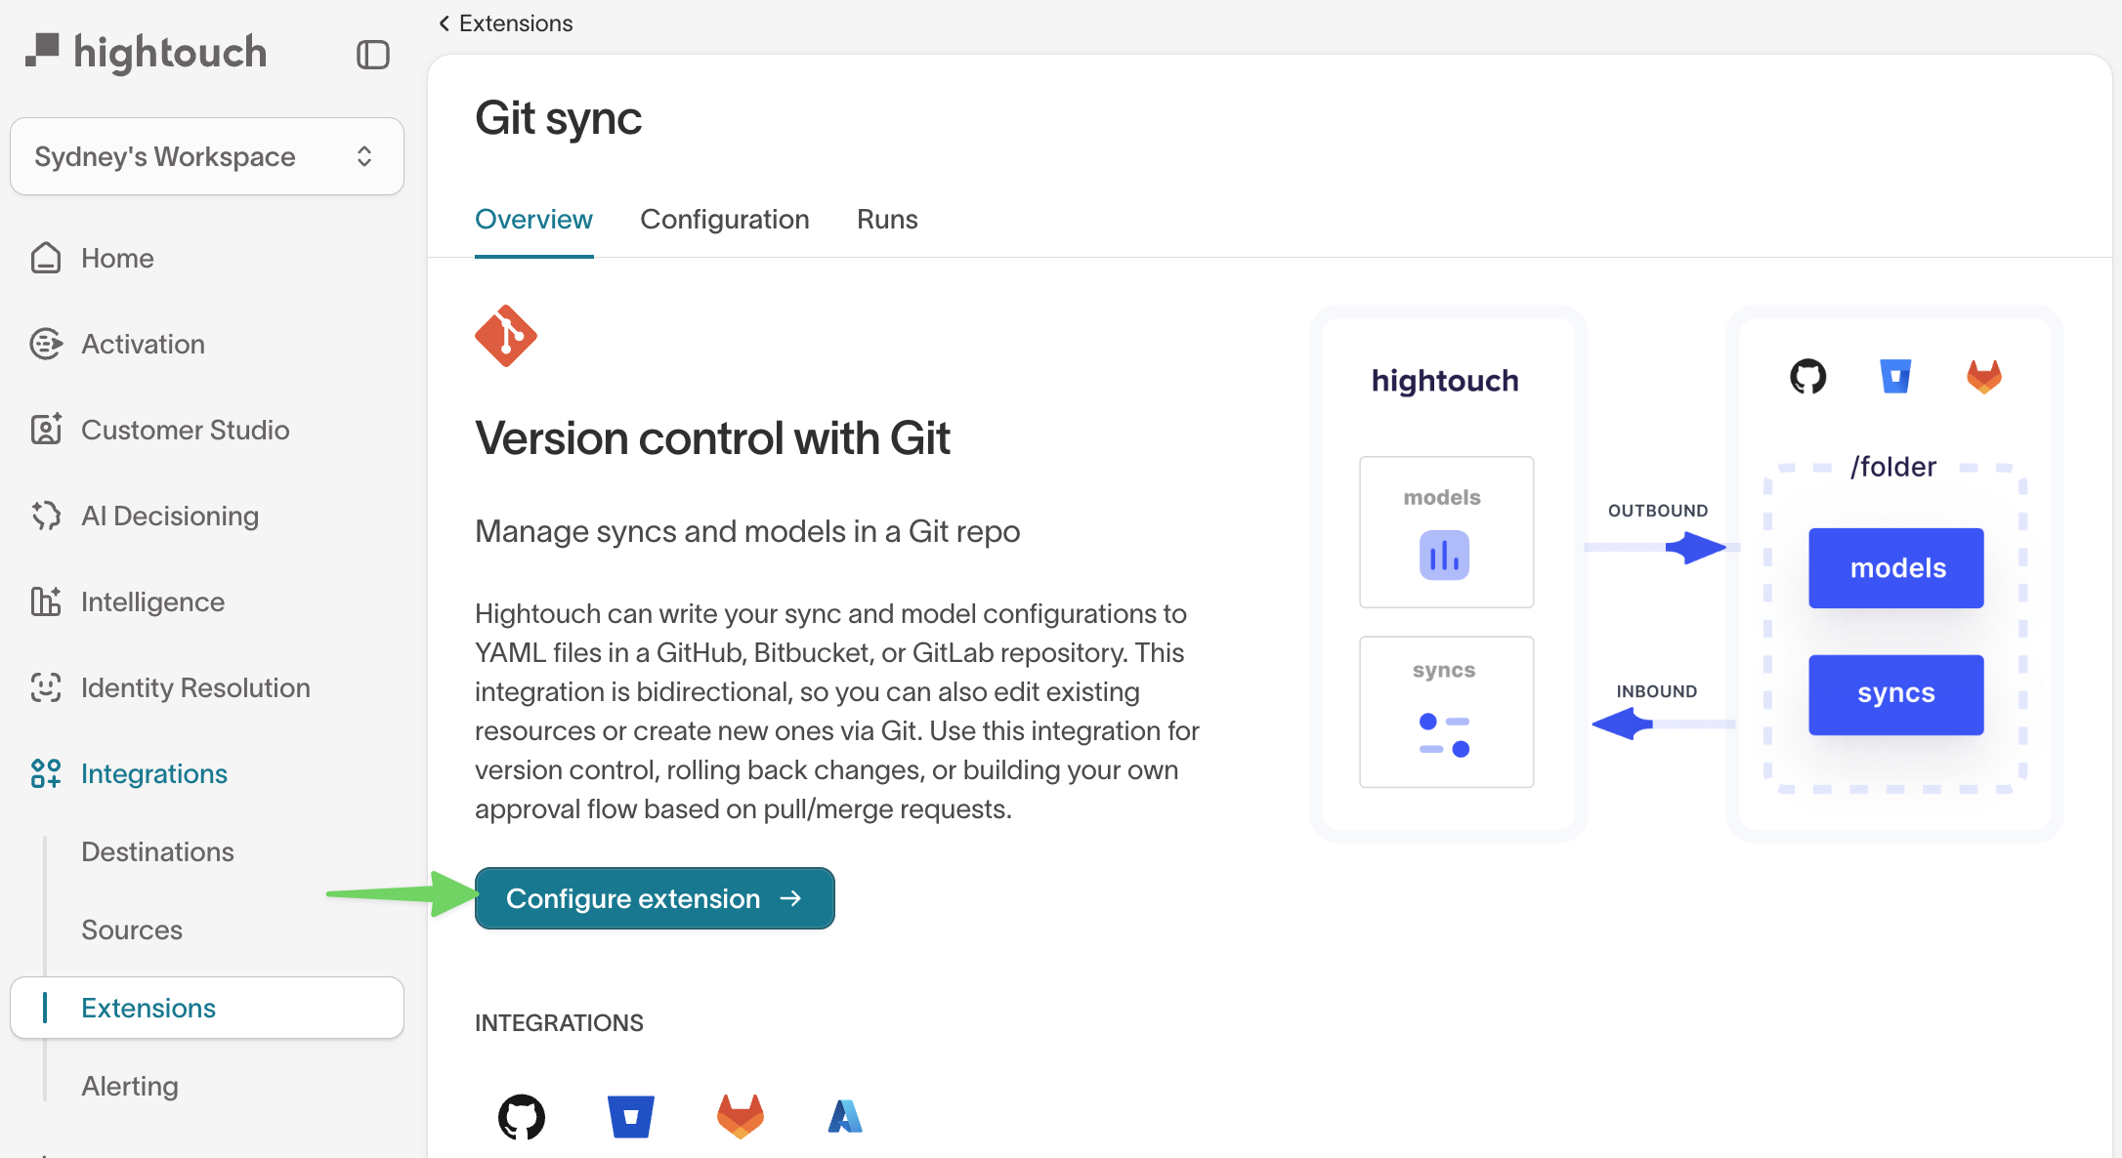Click the GitLab integration icon

740,1115
